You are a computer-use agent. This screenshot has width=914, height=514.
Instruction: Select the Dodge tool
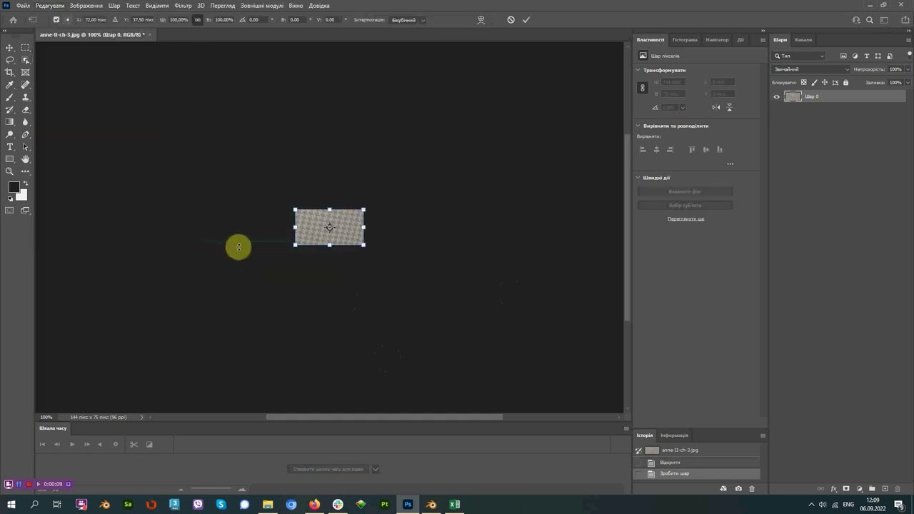[x=10, y=134]
